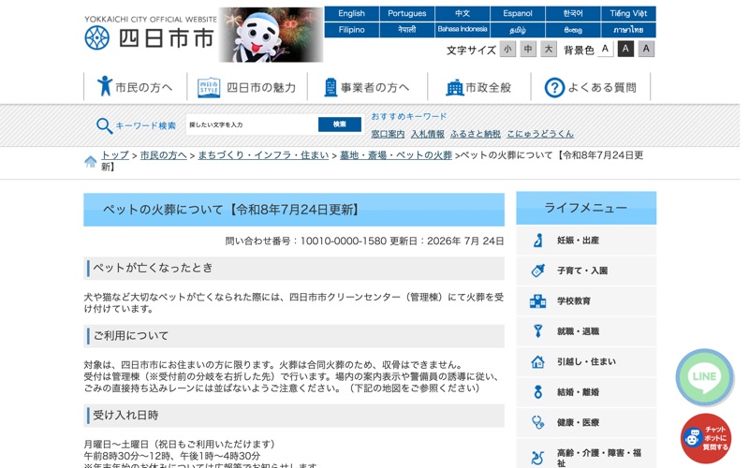Open the 市政全般 city hall icon
Viewport: 749px width, 468px height.
coord(455,88)
